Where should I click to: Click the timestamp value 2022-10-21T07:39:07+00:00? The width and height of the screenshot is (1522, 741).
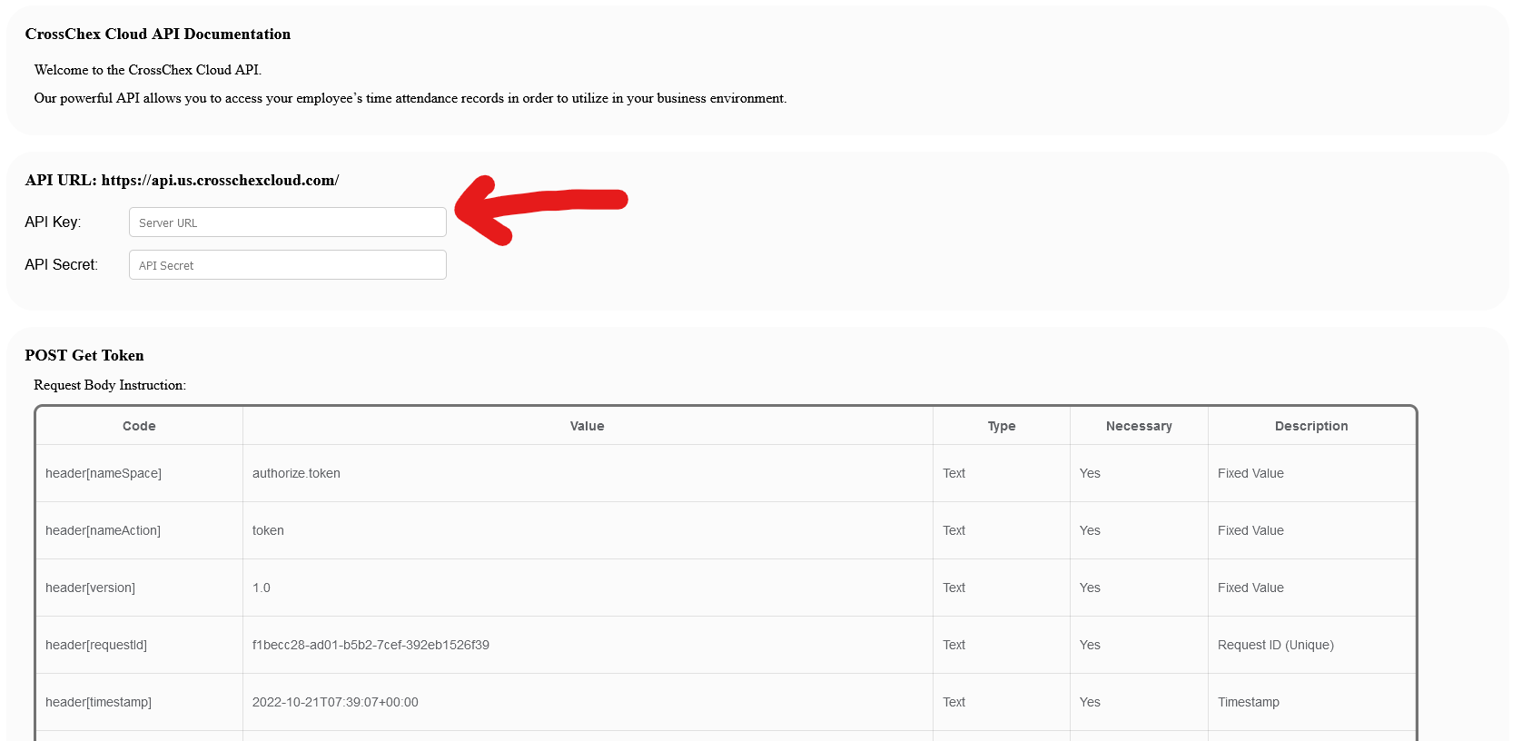coord(335,702)
